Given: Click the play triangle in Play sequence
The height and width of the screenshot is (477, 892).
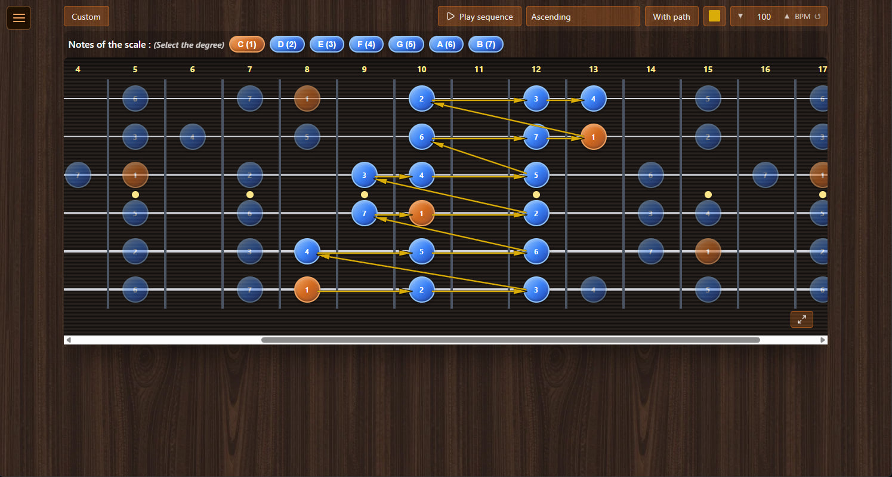Looking at the screenshot, I should [450, 16].
